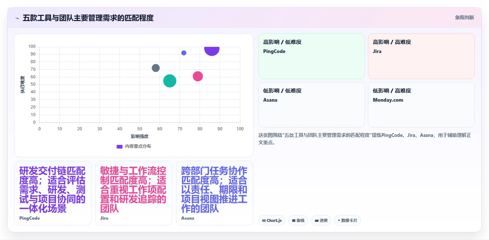489x240 pixels.
Task: Select the 表格 tag chip
Action: pos(298,220)
